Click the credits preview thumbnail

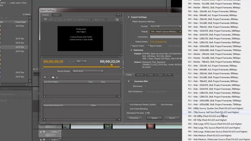coord(80,38)
